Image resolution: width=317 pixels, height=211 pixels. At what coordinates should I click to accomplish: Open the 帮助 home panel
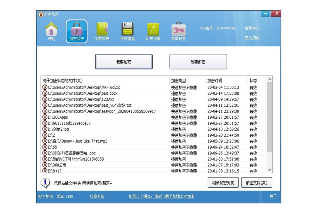[51, 31]
